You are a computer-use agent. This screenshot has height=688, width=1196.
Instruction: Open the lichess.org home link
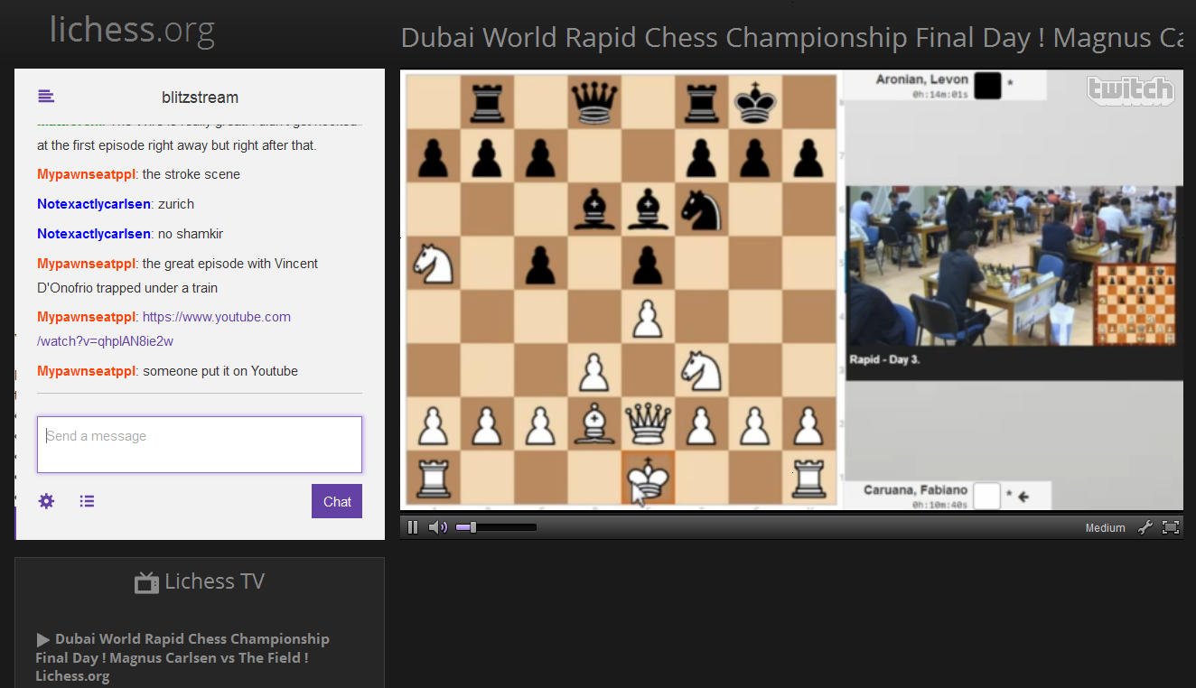[x=132, y=30]
